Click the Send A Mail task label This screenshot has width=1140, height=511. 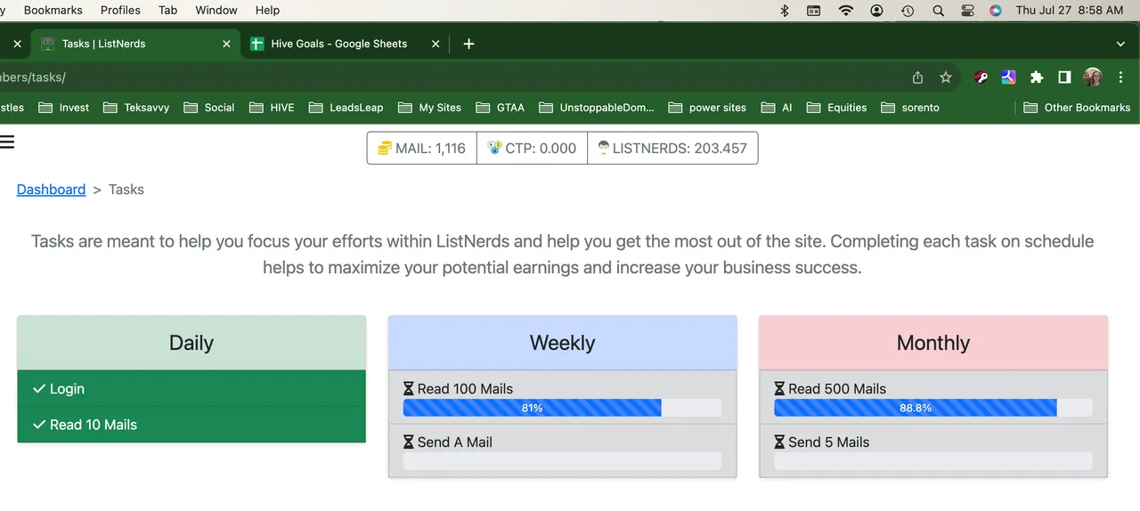(x=454, y=442)
